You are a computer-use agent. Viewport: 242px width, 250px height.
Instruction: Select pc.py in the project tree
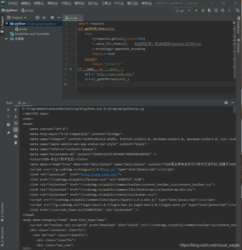21,29
